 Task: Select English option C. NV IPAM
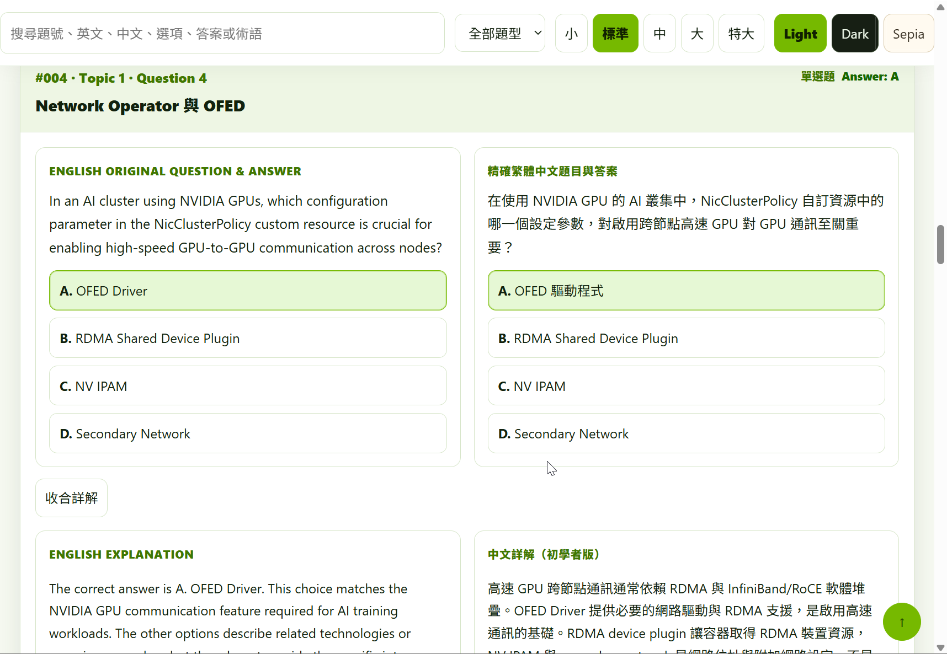[248, 386]
